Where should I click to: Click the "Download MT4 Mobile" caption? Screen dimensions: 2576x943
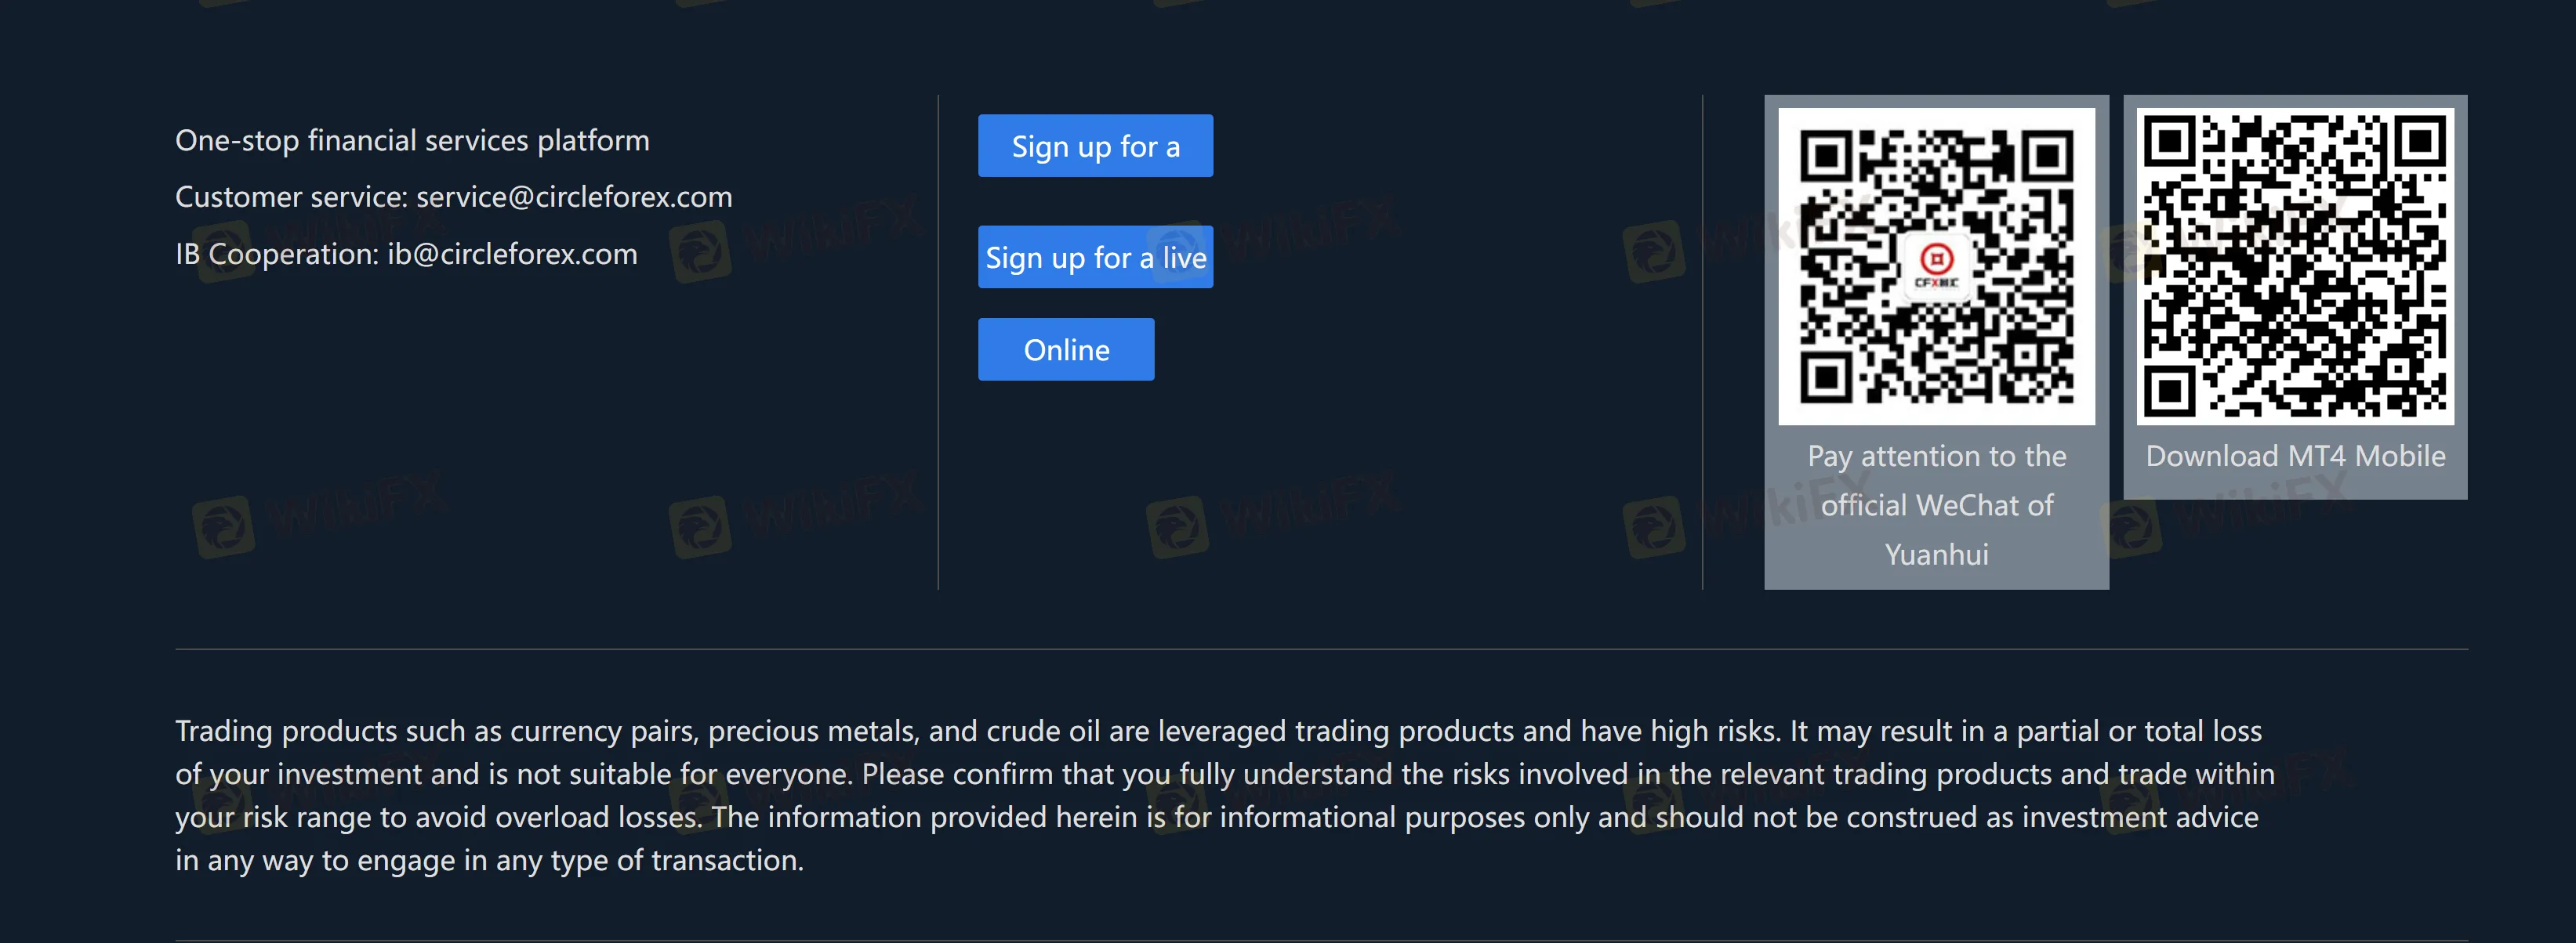click(2295, 457)
